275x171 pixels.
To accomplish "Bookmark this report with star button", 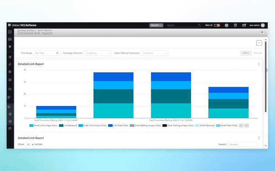I will [x=262, y=32].
